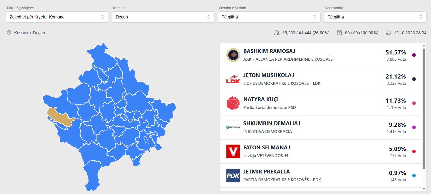Viewport: 431px width, 194px height.
Task: Click the scroll down arrow in results list
Action: [424, 188]
